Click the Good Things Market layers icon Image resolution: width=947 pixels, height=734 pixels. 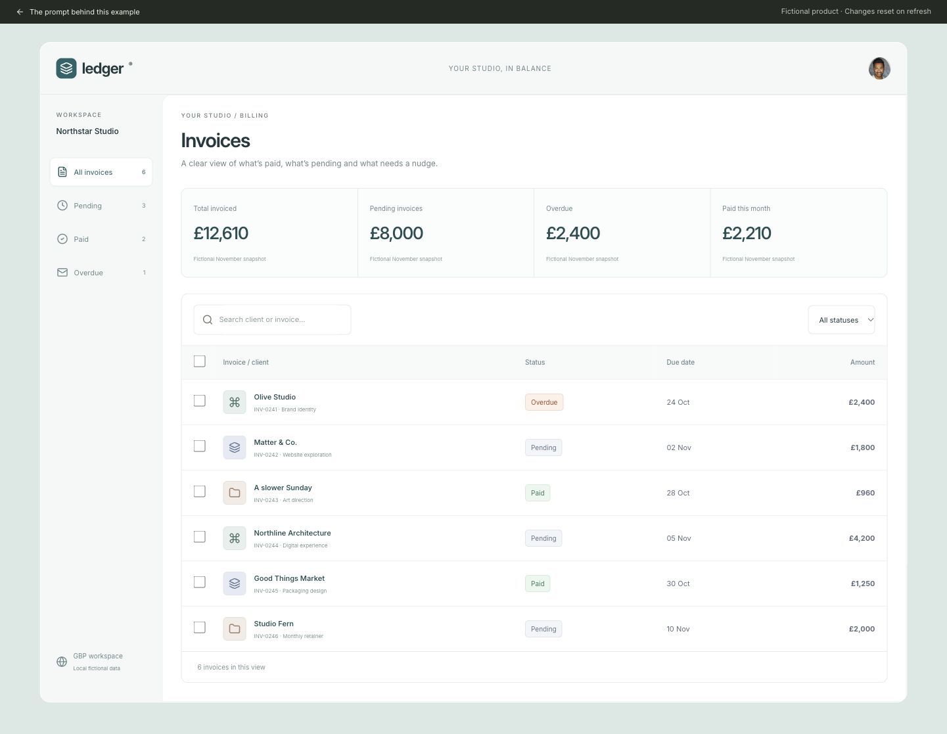235,584
